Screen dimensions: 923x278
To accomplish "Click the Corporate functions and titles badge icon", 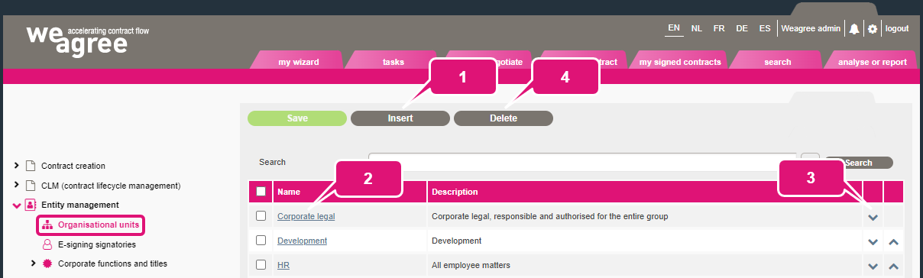I will point(47,263).
